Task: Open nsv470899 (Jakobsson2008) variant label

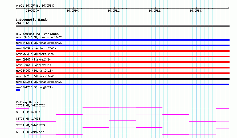Action: pyautogui.click(x=36, y=48)
